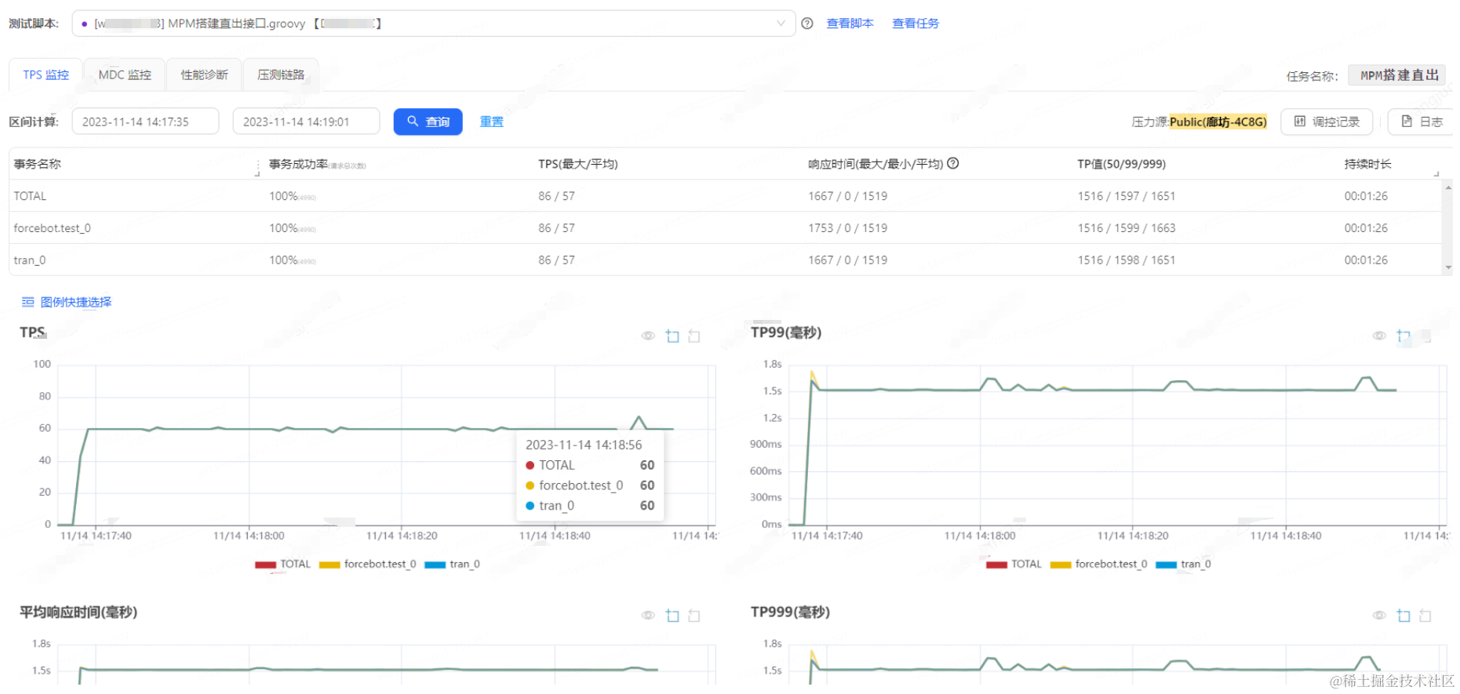Click the TPS(最大/平均) column header
1460x694 pixels.
pos(578,164)
